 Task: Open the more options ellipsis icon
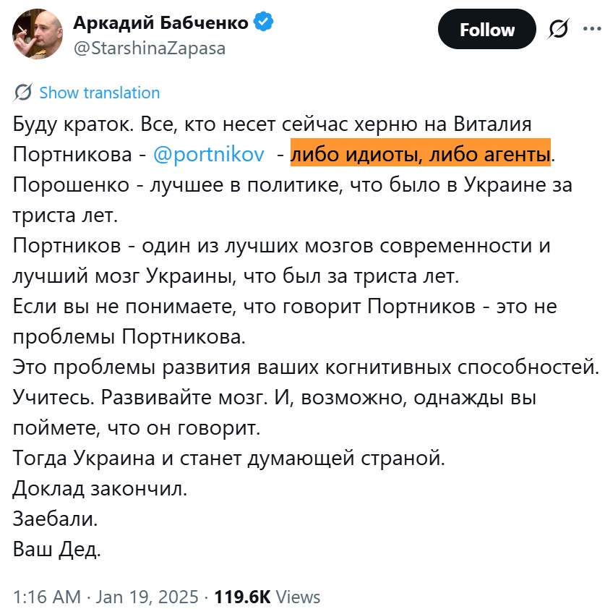(586, 30)
